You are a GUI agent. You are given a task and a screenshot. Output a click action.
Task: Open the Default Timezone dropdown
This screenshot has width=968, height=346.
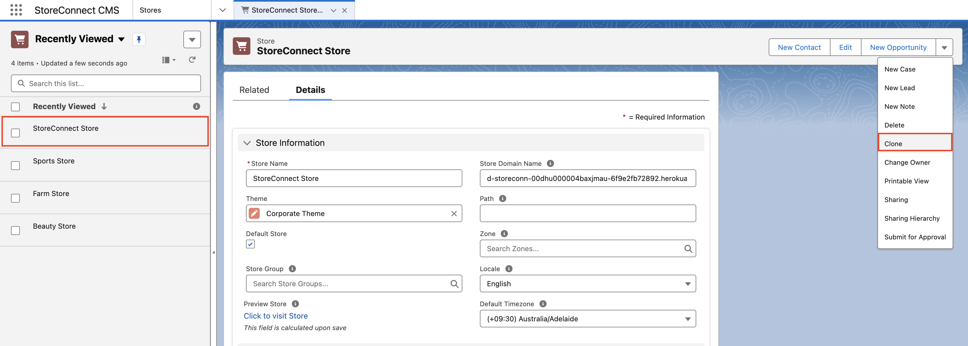click(588, 319)
